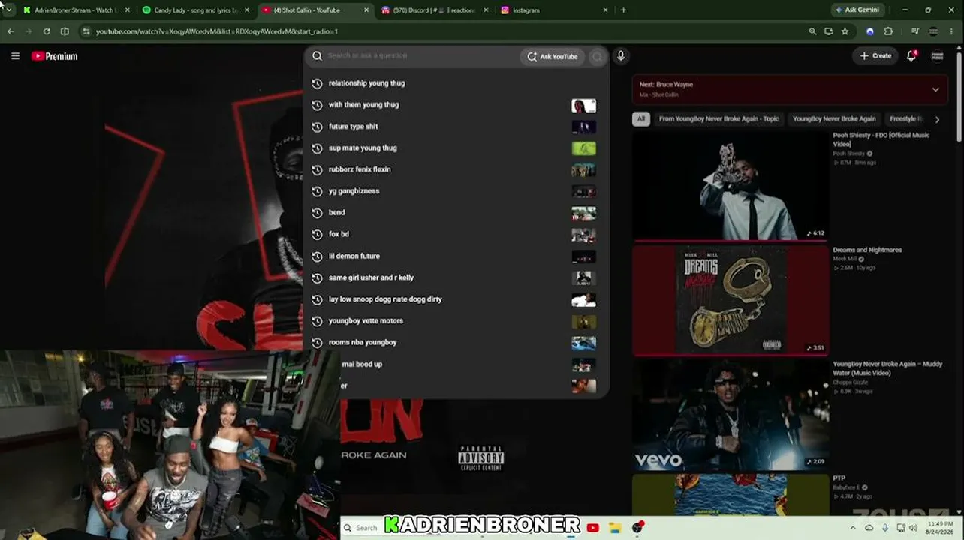
Task: Show hidden system tray icons
Action: pos(852,528)
